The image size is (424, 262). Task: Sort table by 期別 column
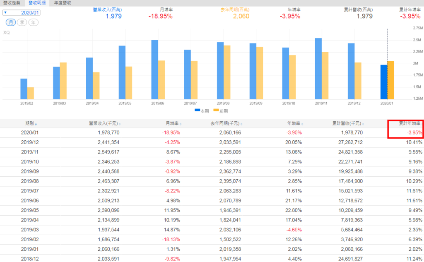31,124
